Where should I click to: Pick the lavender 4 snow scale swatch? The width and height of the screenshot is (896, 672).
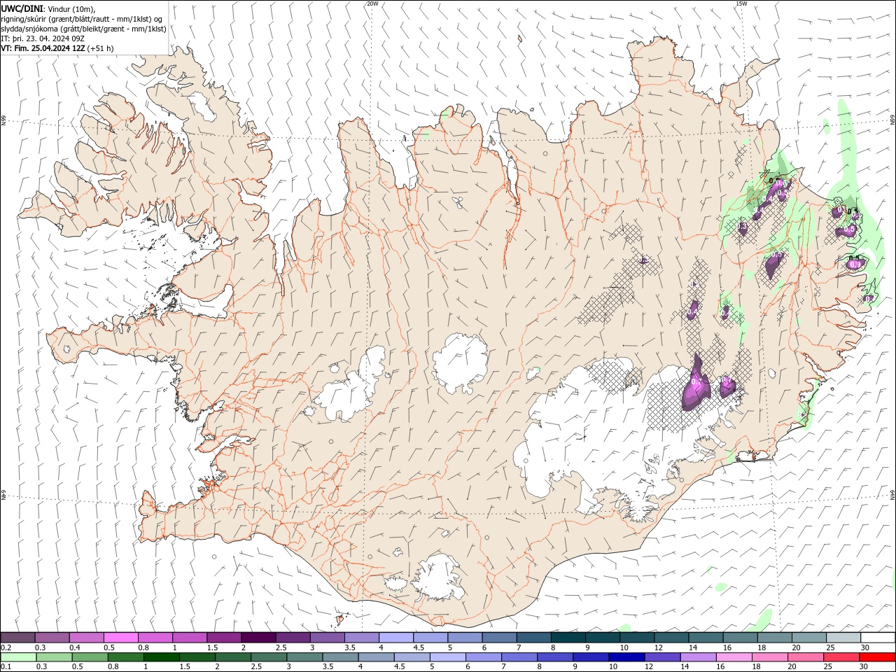click(396, 638)
